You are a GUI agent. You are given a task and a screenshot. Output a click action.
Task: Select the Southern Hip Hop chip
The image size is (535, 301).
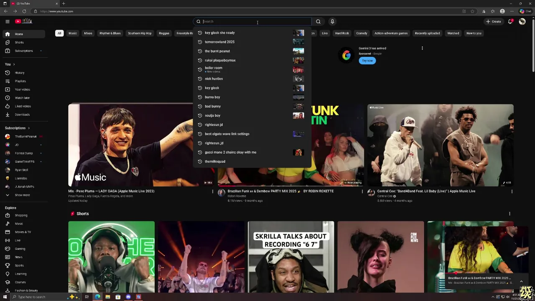(140, 33)
